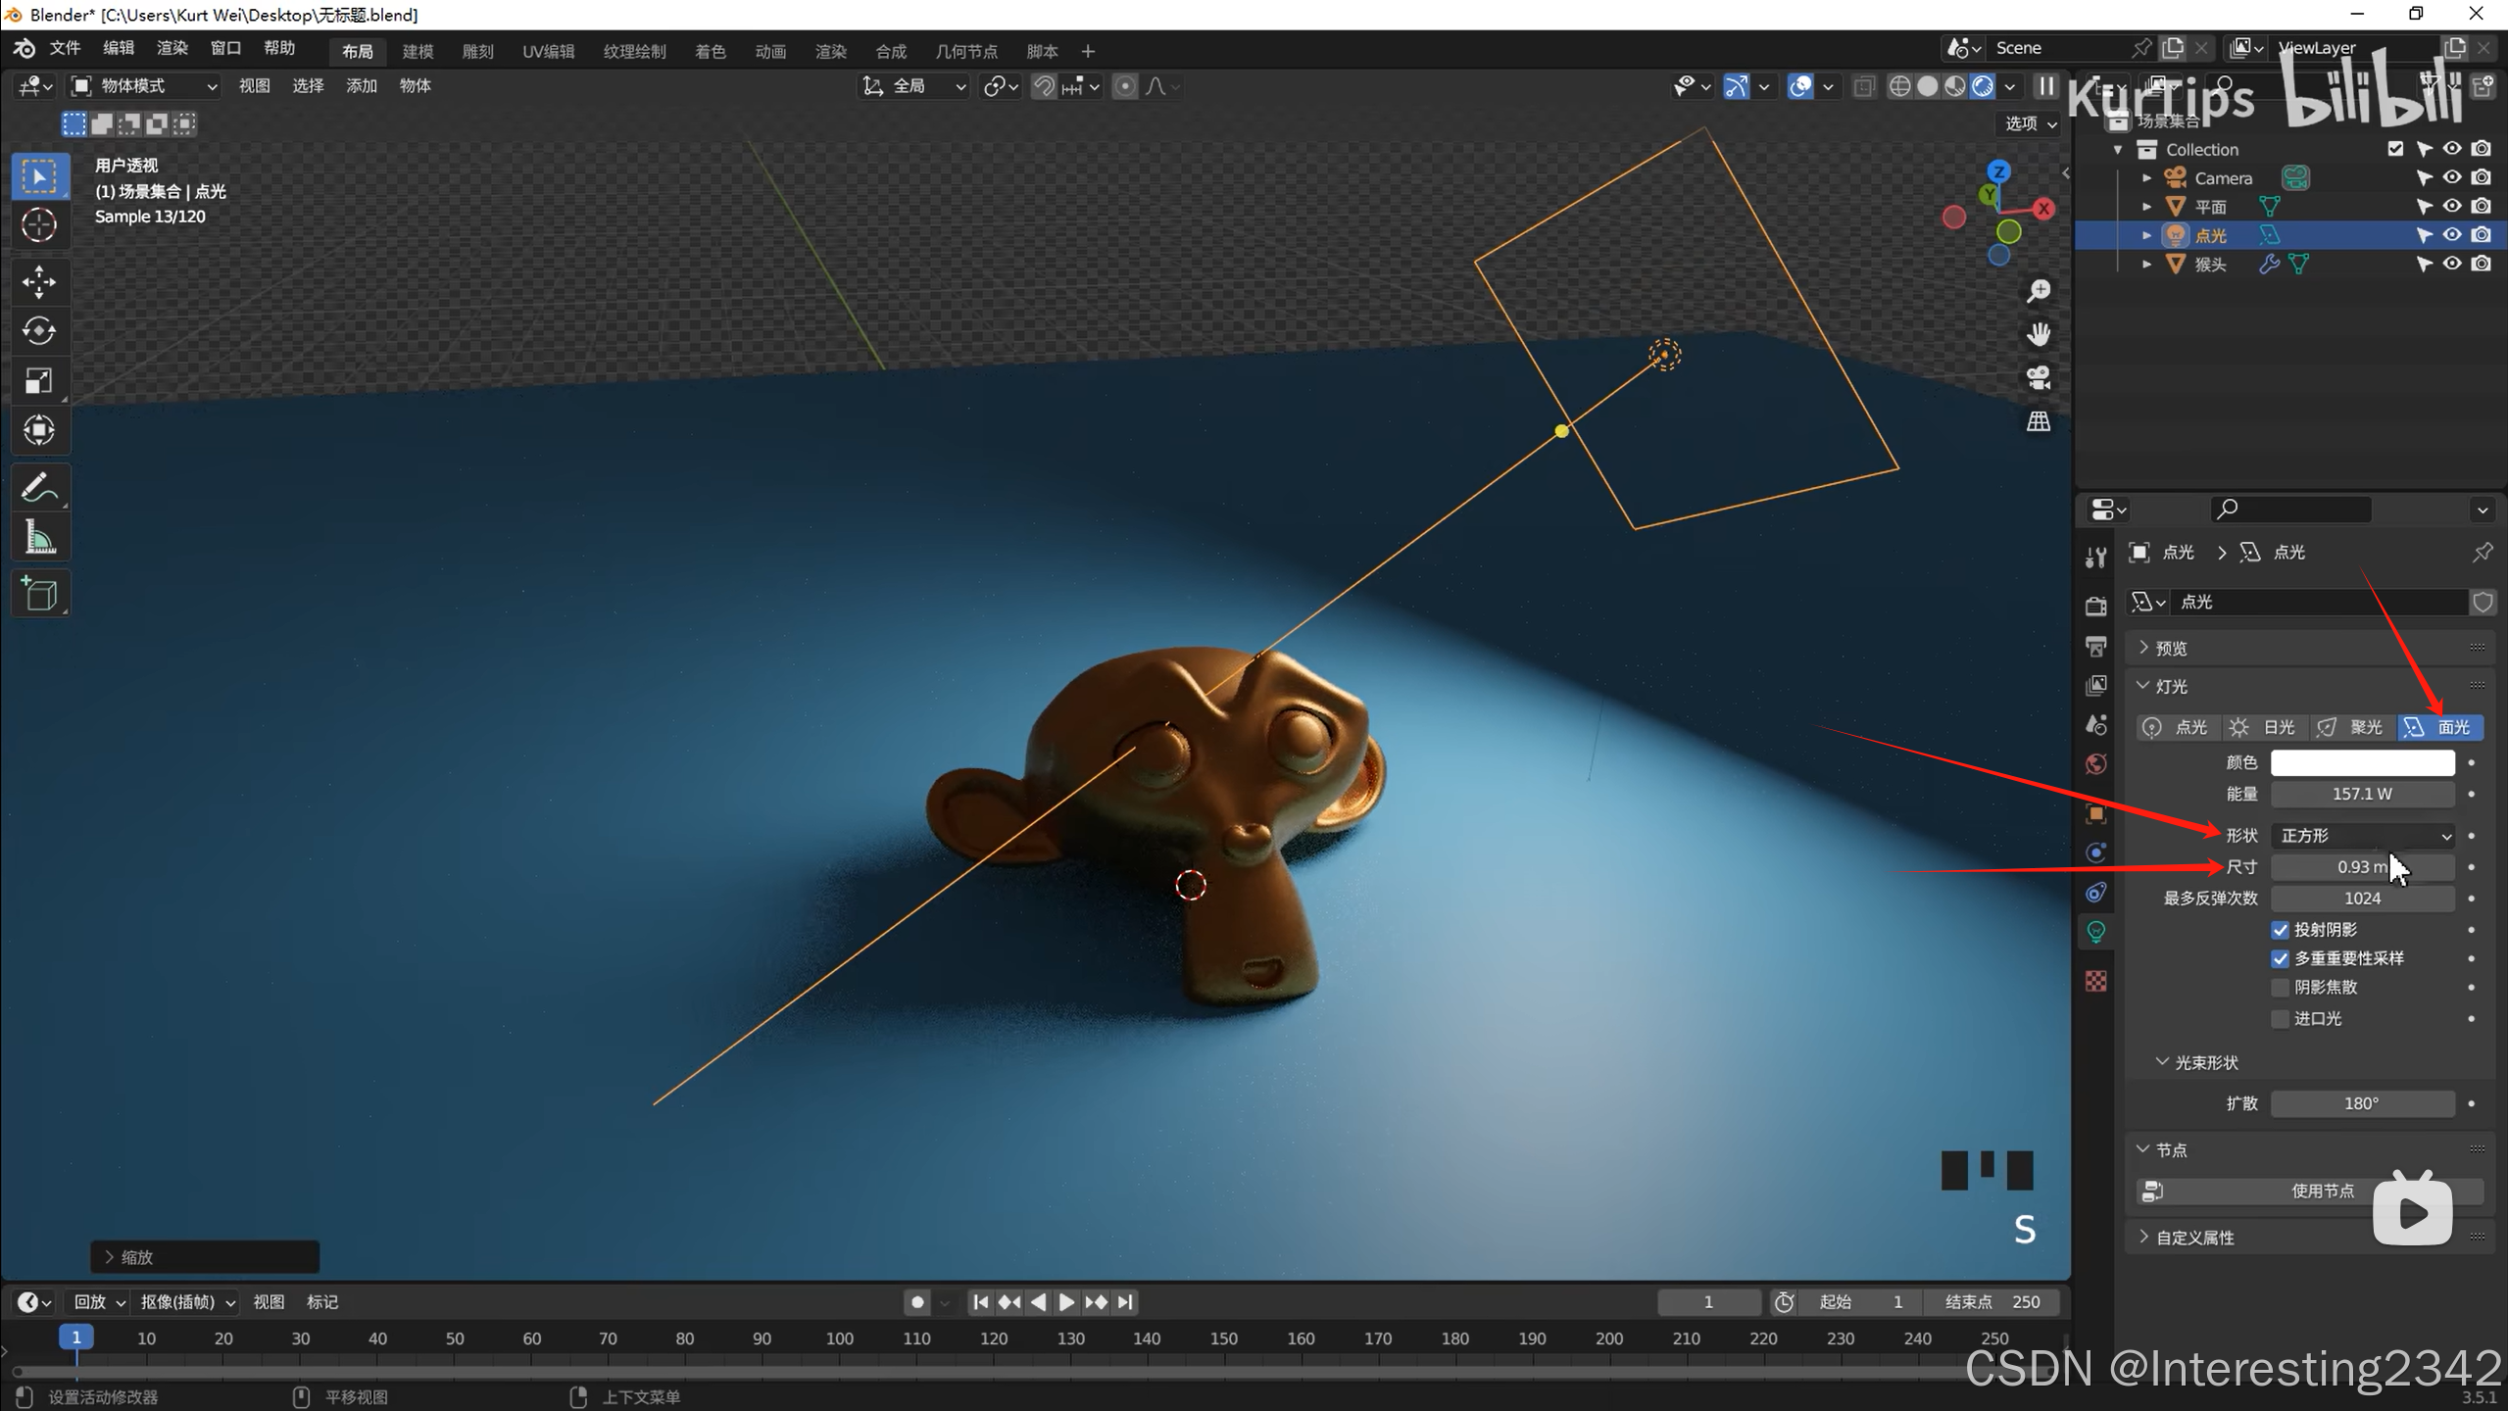Click the white 颜色 swatch
The height and width of the screenshot is (1411, 2508).
click(x=2362, y=763)
